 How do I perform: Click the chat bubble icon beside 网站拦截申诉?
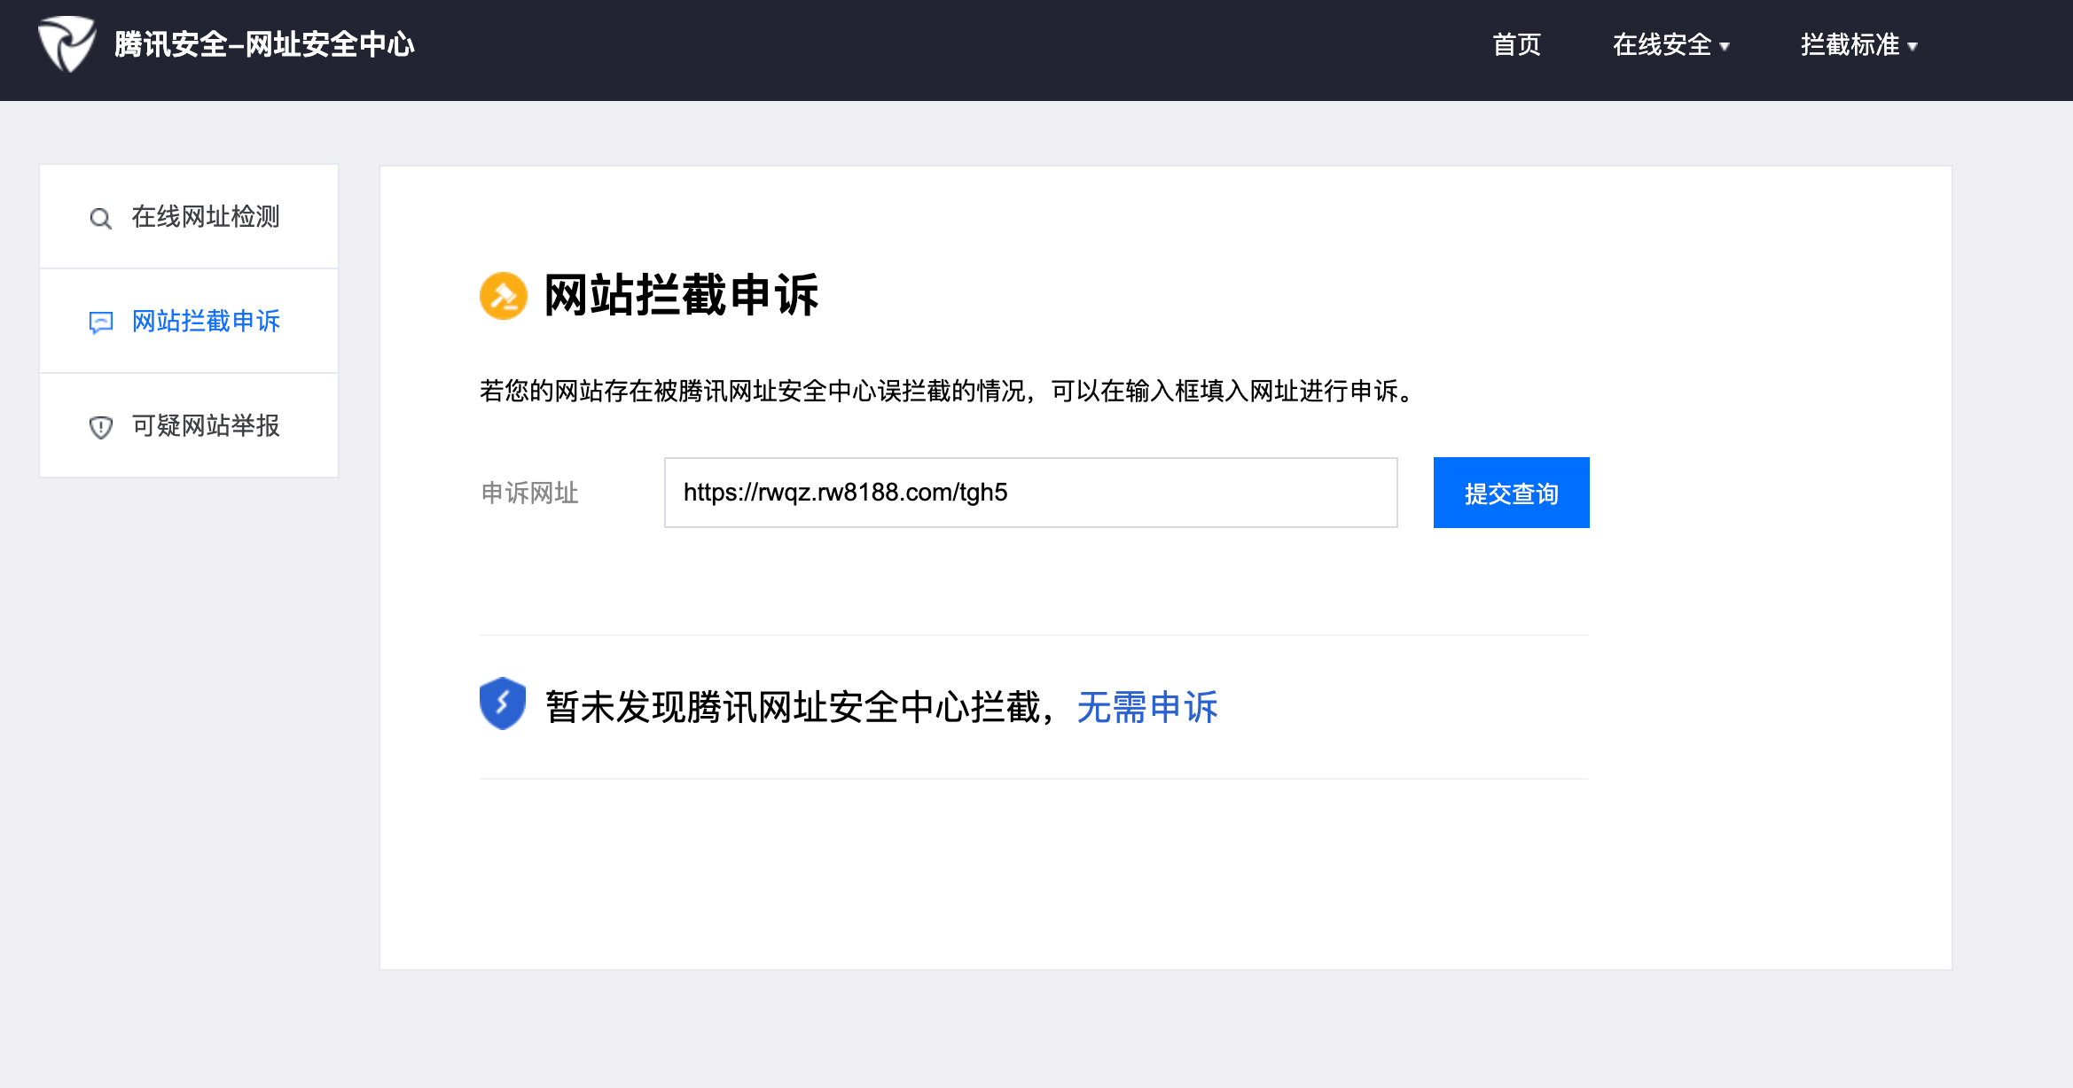coord(101,323)
